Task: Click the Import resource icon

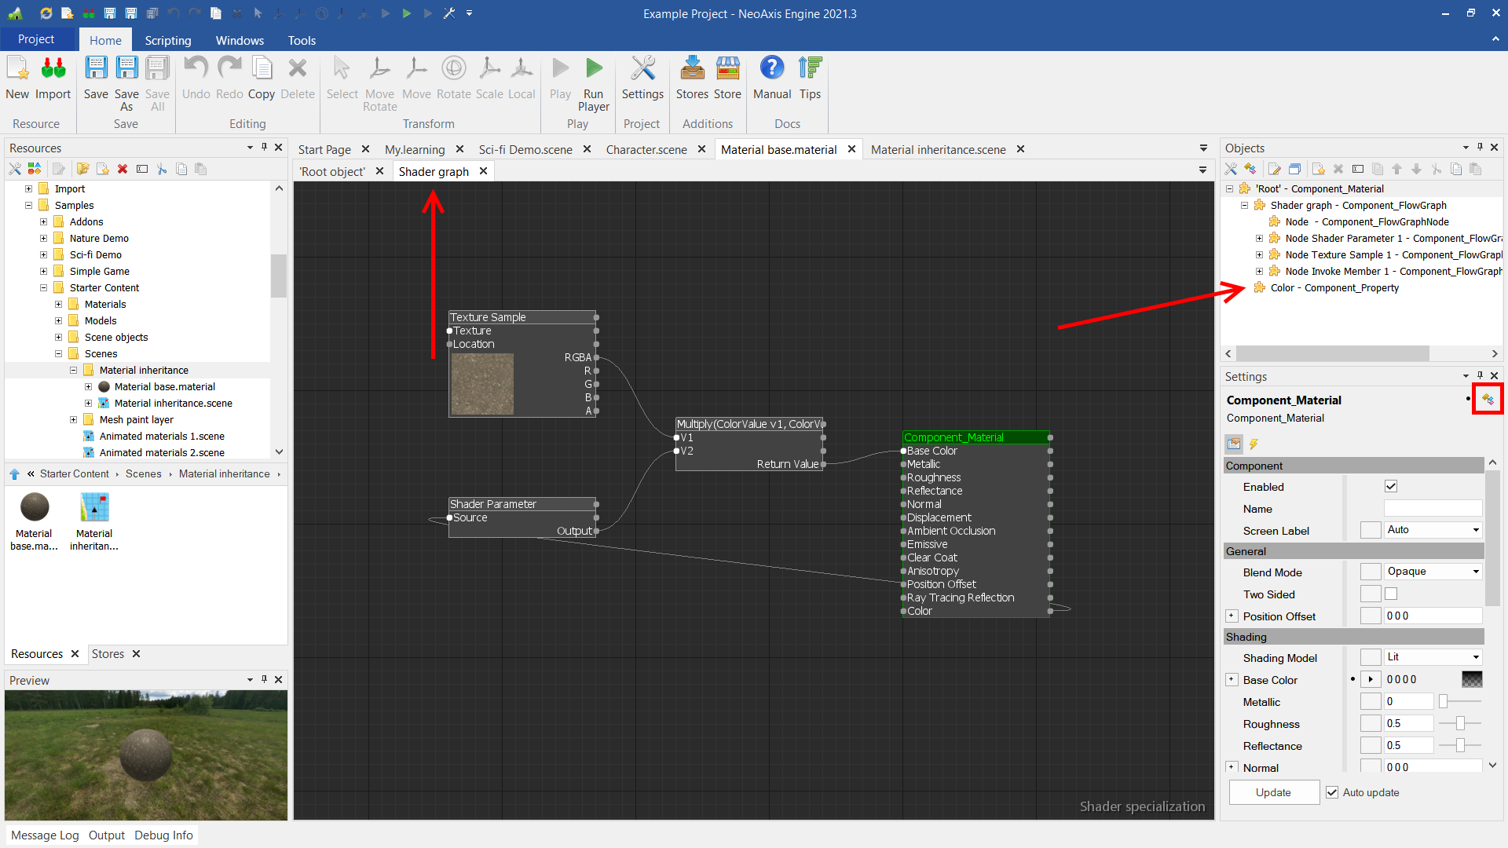Action: [x=53, y=69]
